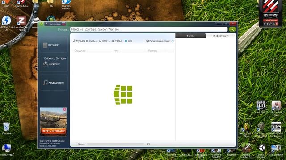
Task: Open the Загрузки downloads section
Action: (x=54, y=64)
